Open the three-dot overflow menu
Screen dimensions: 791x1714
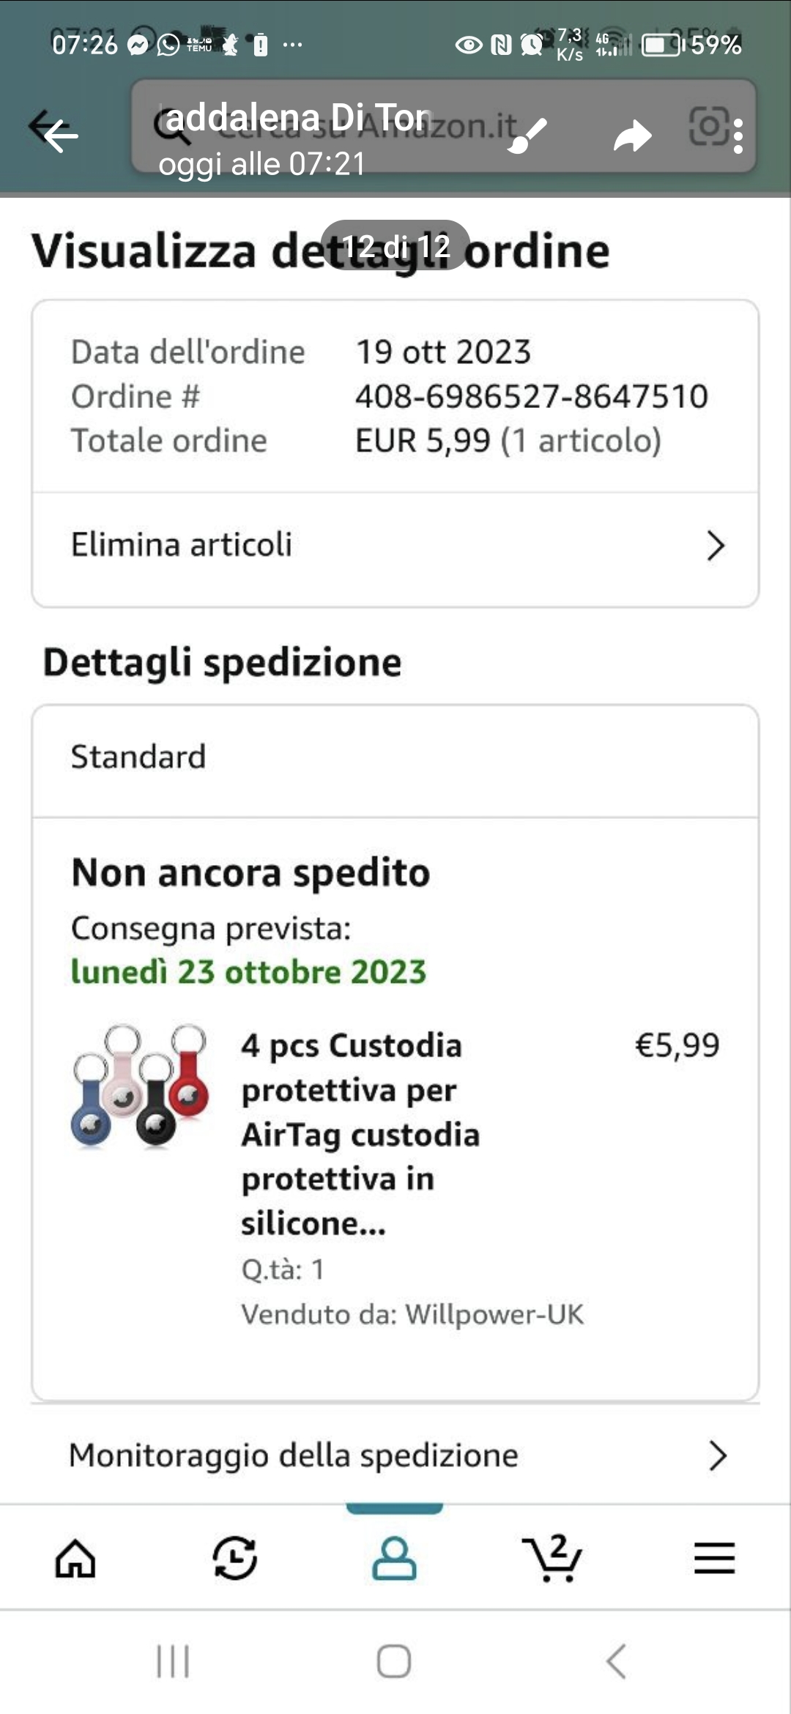tap(738, 136)
